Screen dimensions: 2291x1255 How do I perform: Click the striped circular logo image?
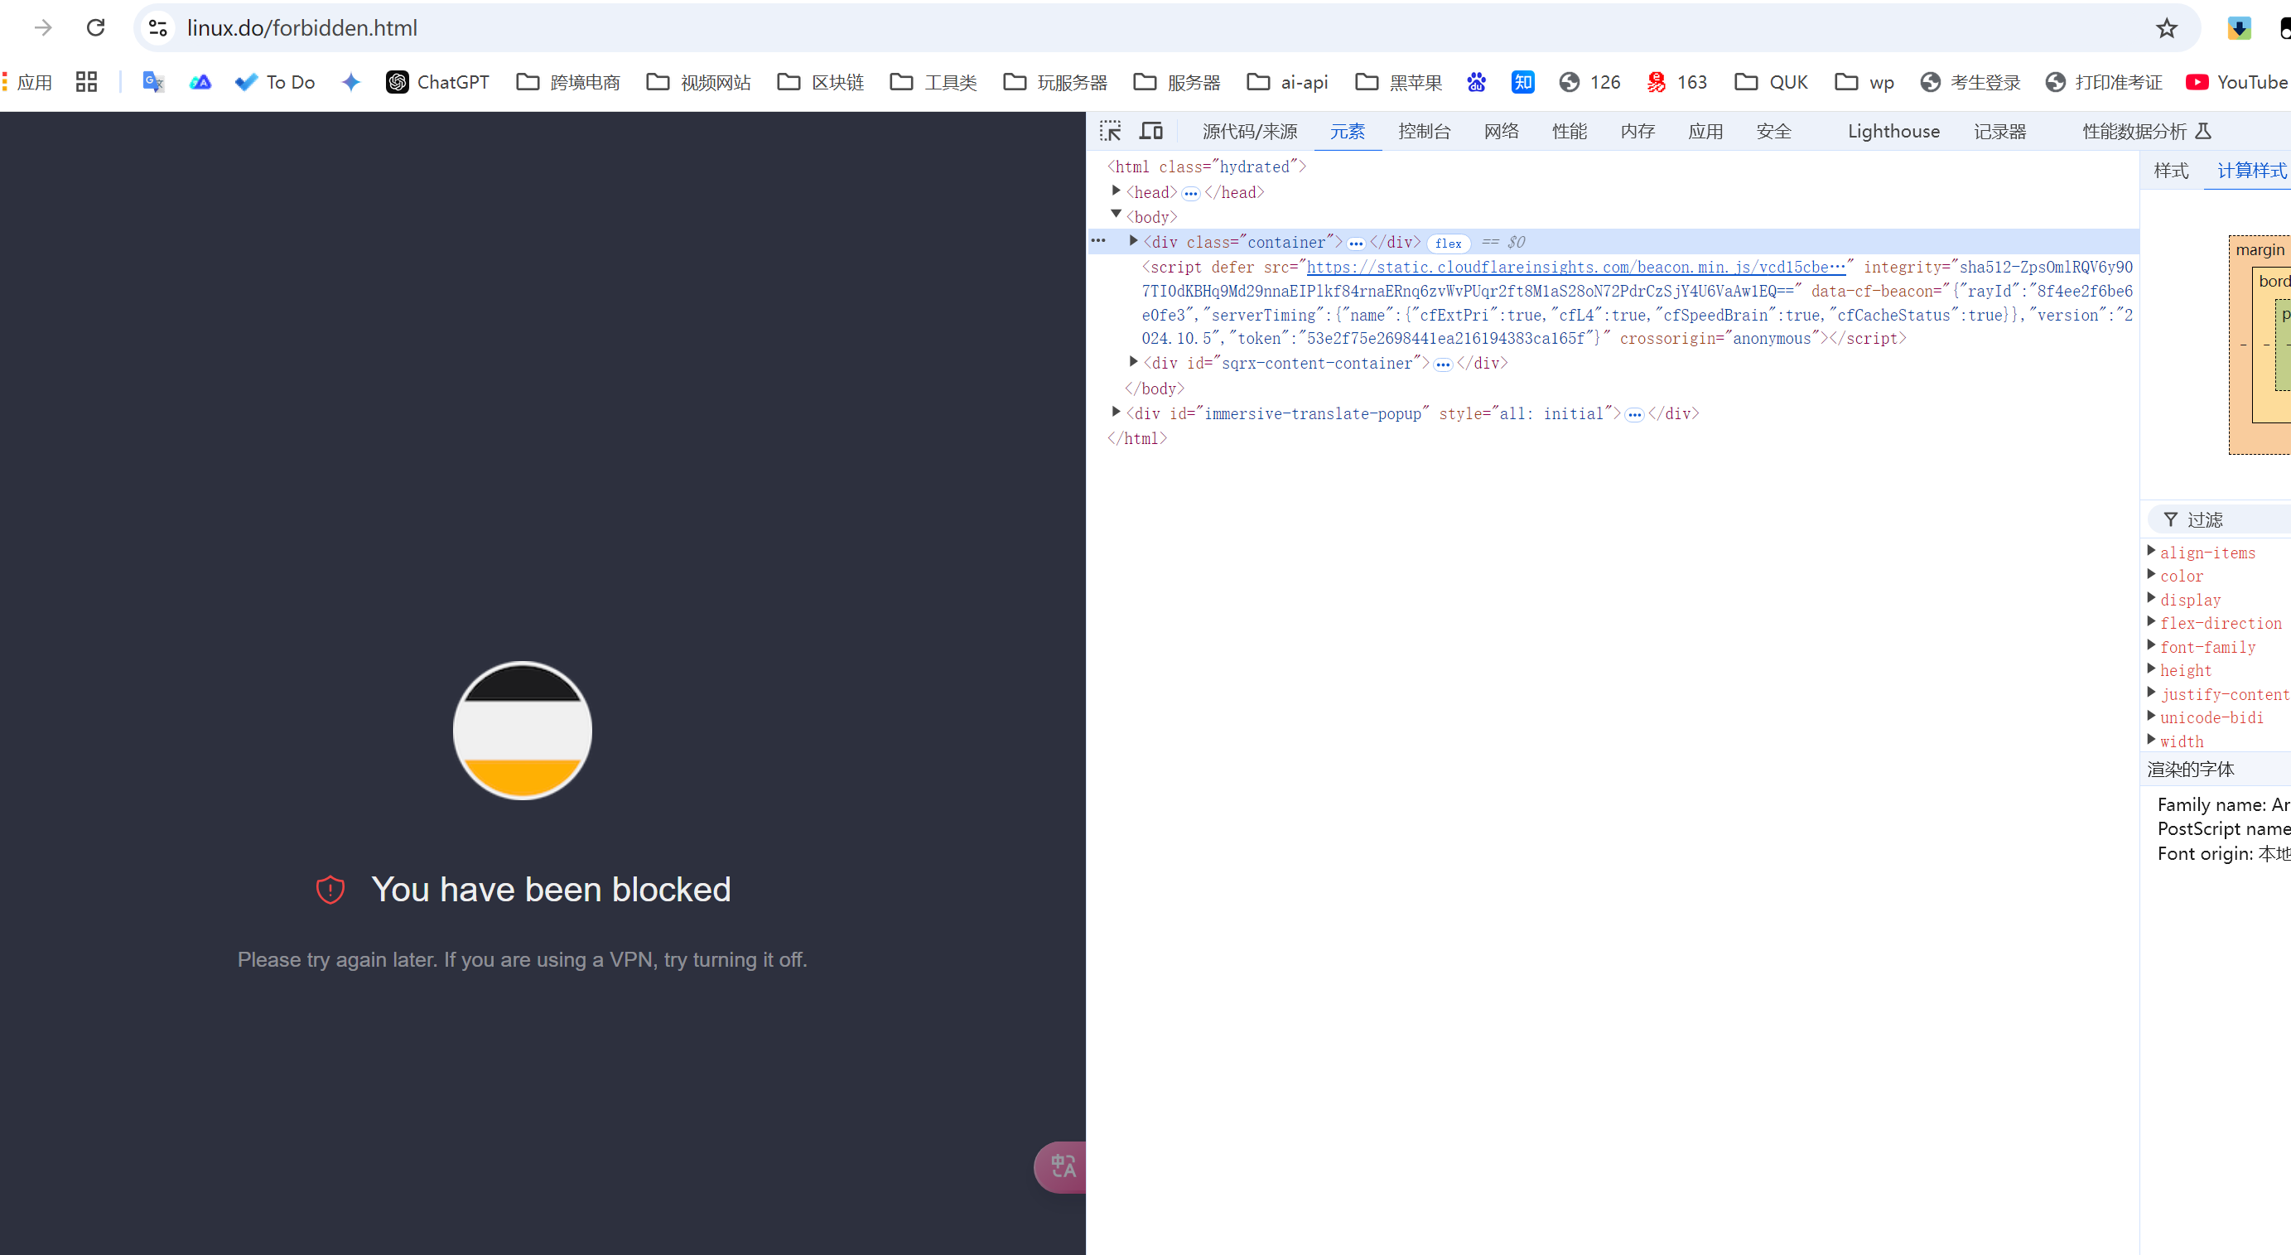[522, 731]
